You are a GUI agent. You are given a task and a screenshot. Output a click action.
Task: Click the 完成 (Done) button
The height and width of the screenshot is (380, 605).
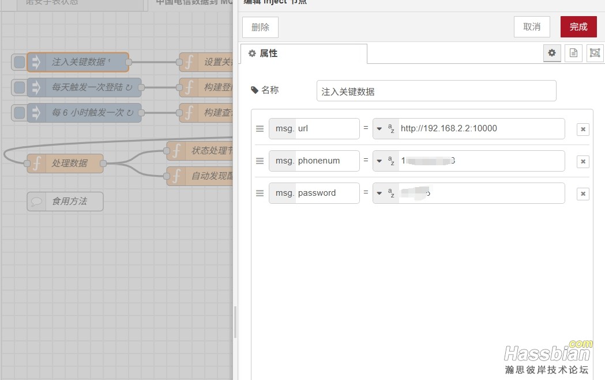click(578, 27)
